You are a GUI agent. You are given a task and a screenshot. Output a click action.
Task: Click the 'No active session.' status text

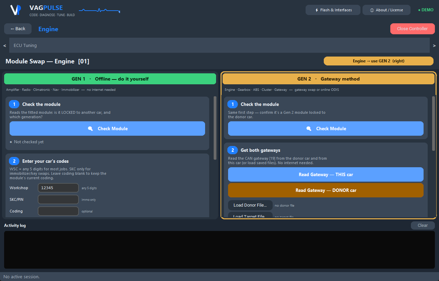[x=22, y=277]
